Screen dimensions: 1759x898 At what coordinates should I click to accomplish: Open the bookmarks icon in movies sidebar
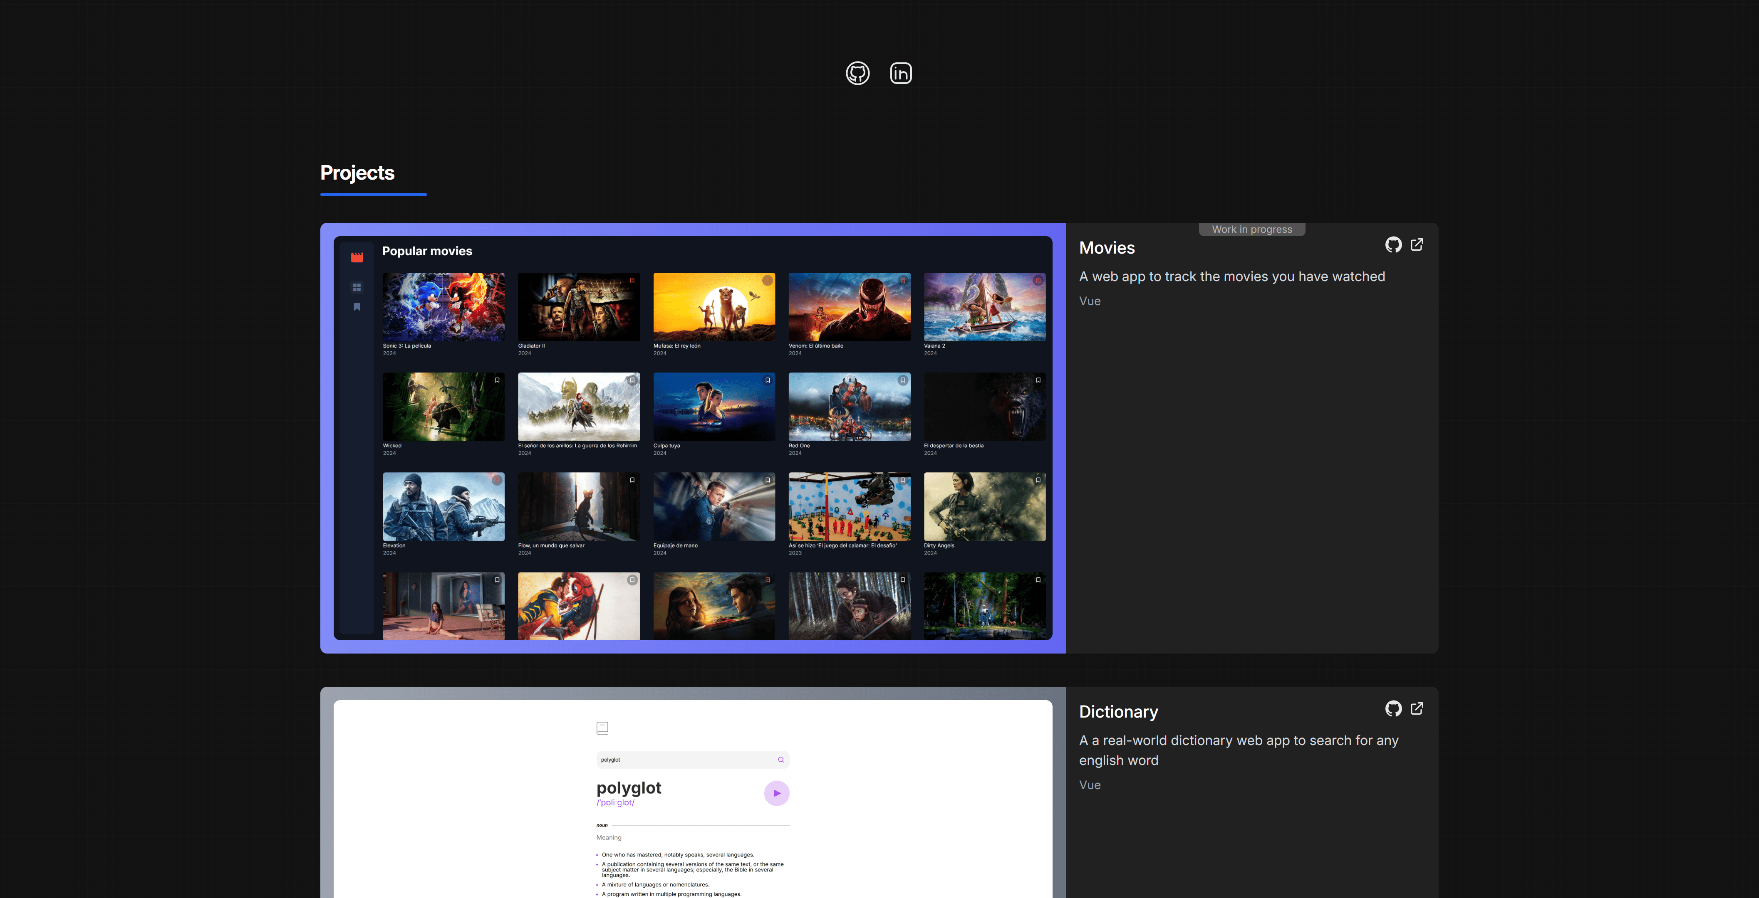pos(357,307)
